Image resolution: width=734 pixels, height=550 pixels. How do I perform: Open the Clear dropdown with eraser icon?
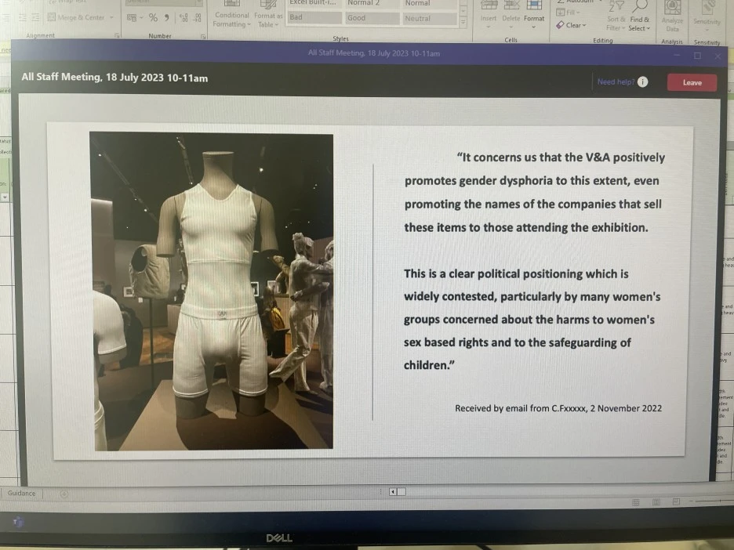point(571,25)
